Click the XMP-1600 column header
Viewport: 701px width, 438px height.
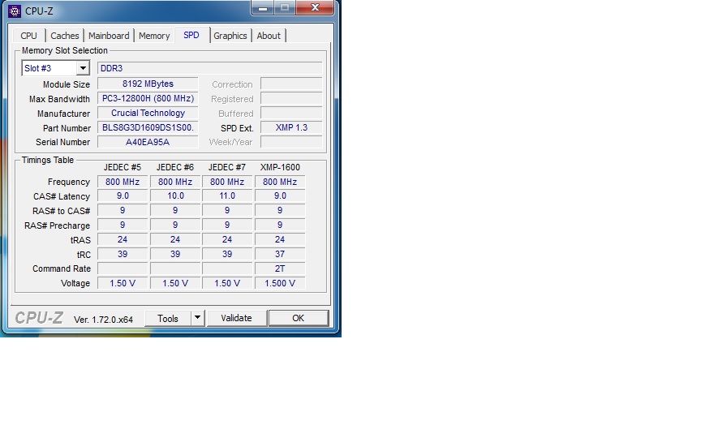coord(280,167)
